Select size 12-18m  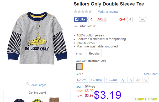click(96, 80)
